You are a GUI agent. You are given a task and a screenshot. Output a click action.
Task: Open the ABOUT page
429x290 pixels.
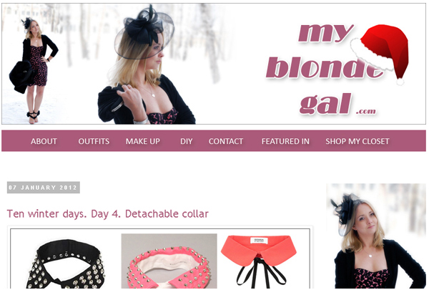pyautogui.click(x=44, y=141)
